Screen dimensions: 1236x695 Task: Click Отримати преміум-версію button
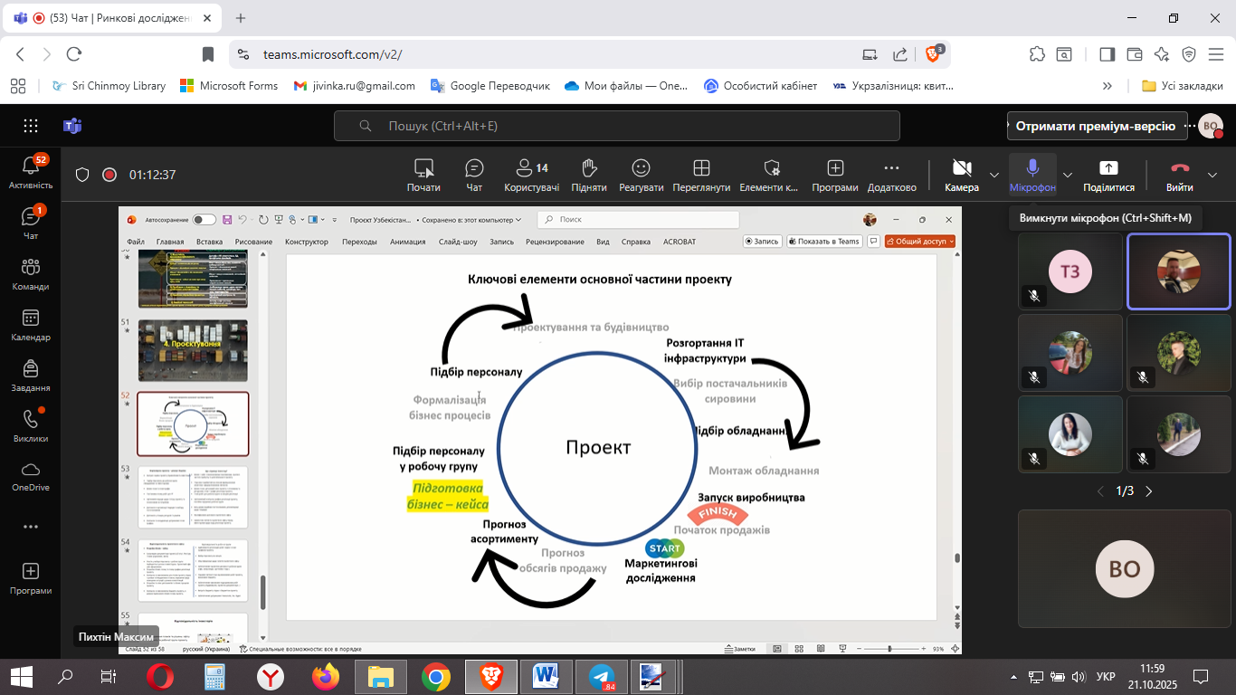[1095, 127]
